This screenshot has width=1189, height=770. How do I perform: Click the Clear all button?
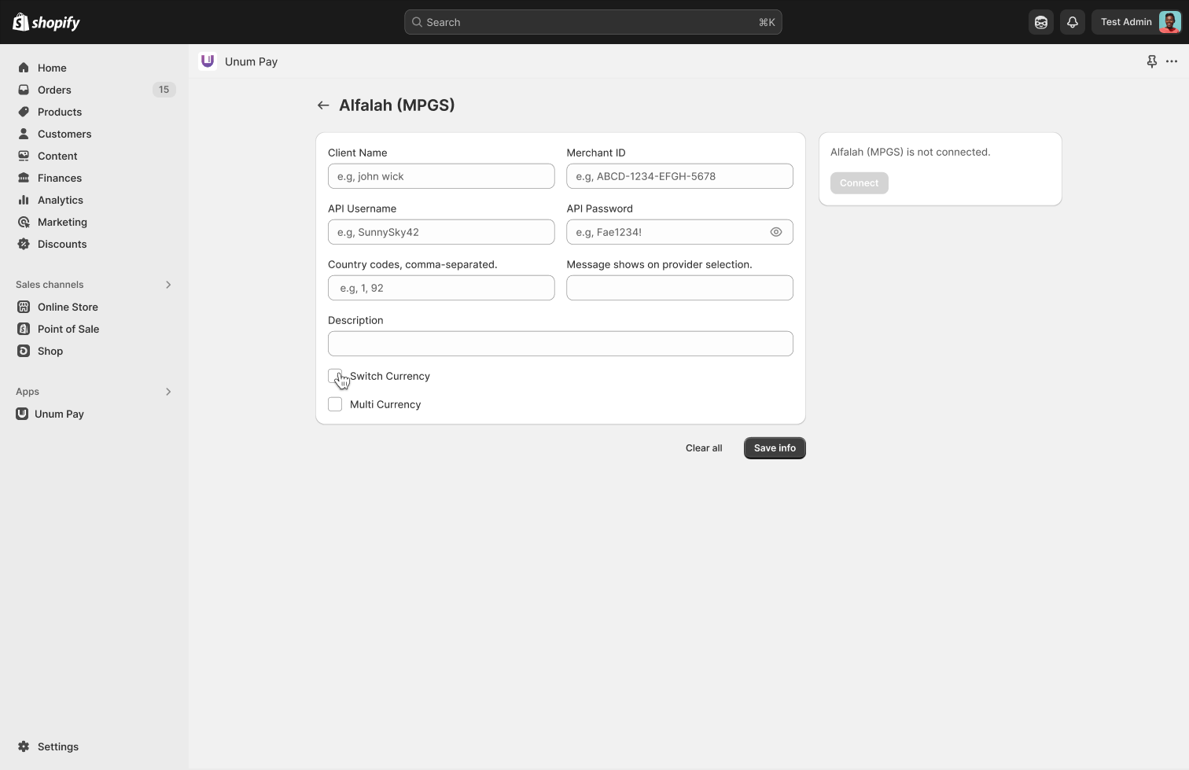(704, 448)
